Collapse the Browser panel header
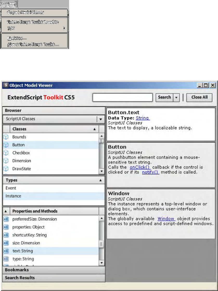This screenshot has width=218, height=291. coord(54,110)
